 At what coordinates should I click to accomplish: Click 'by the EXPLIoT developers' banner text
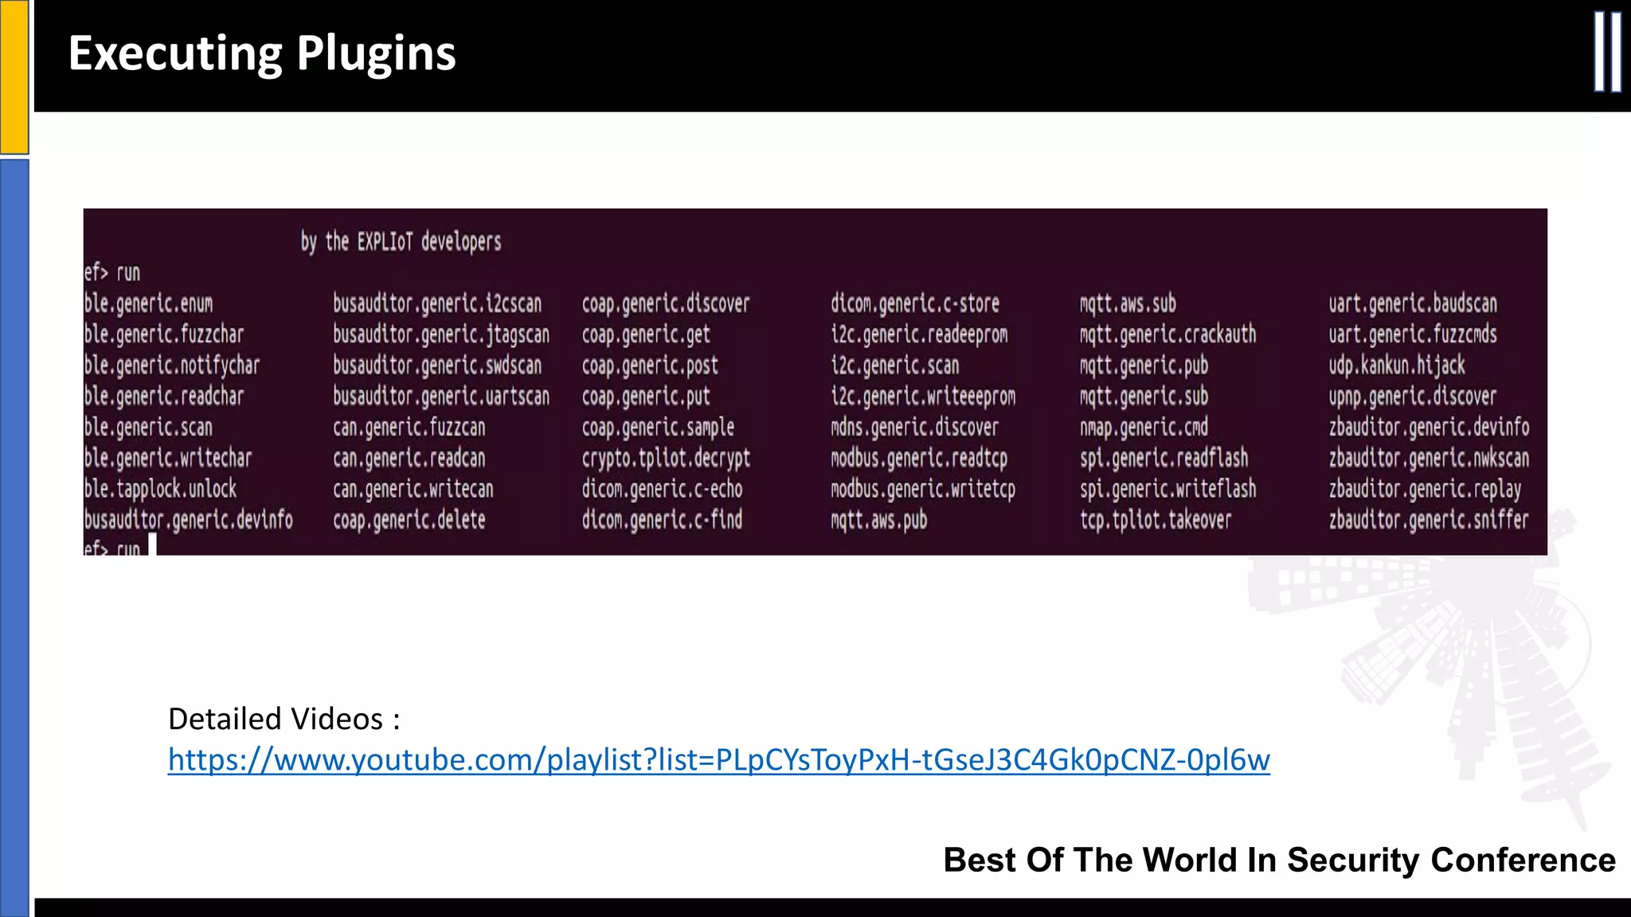coord(401,242)
